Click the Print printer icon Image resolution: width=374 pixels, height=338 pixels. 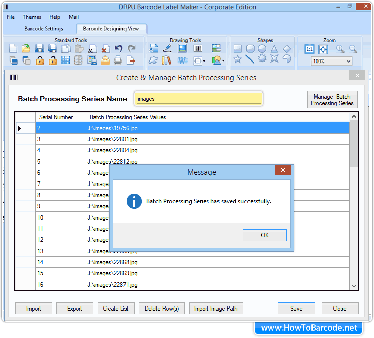click(118, 60)
